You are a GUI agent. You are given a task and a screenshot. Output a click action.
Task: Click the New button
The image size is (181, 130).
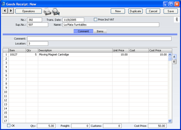pyautogui.click(x=118, y=11)
